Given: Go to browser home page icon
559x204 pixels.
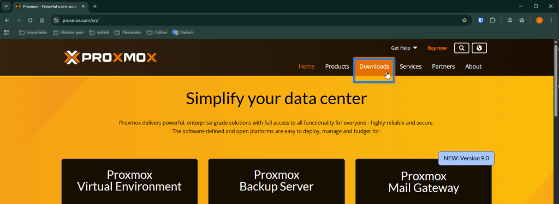Looking at the screenshot, I should click(x=42, y=20).
